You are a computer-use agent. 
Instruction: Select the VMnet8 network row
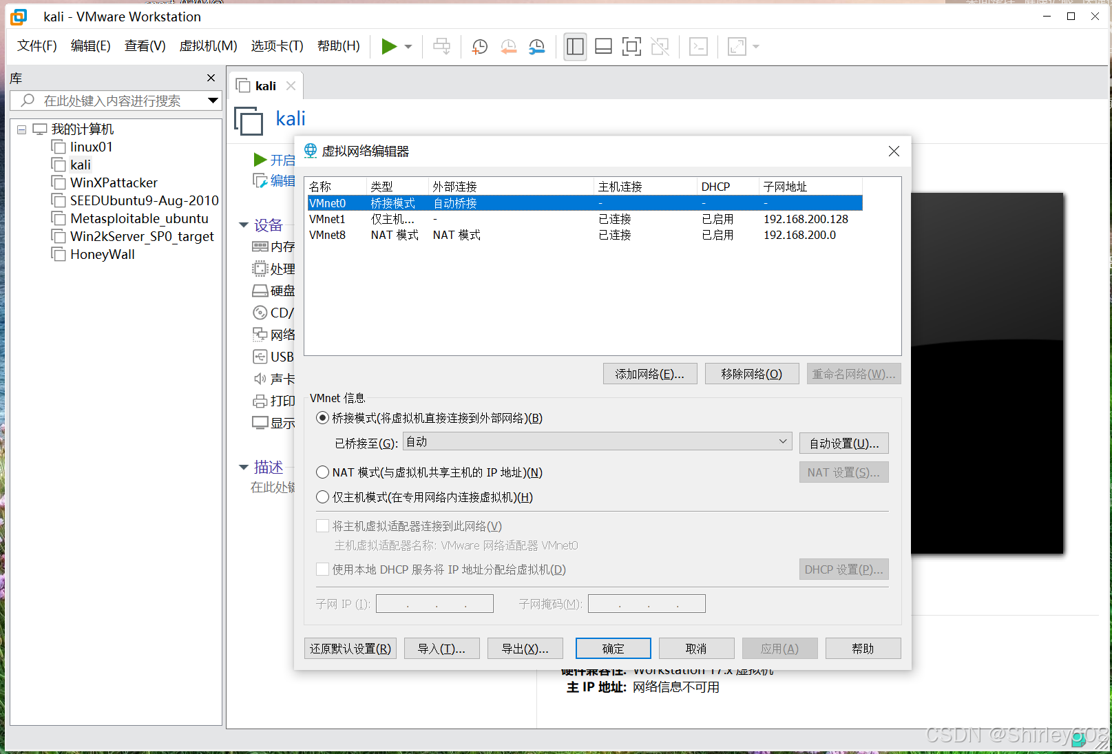pos(585,235)
